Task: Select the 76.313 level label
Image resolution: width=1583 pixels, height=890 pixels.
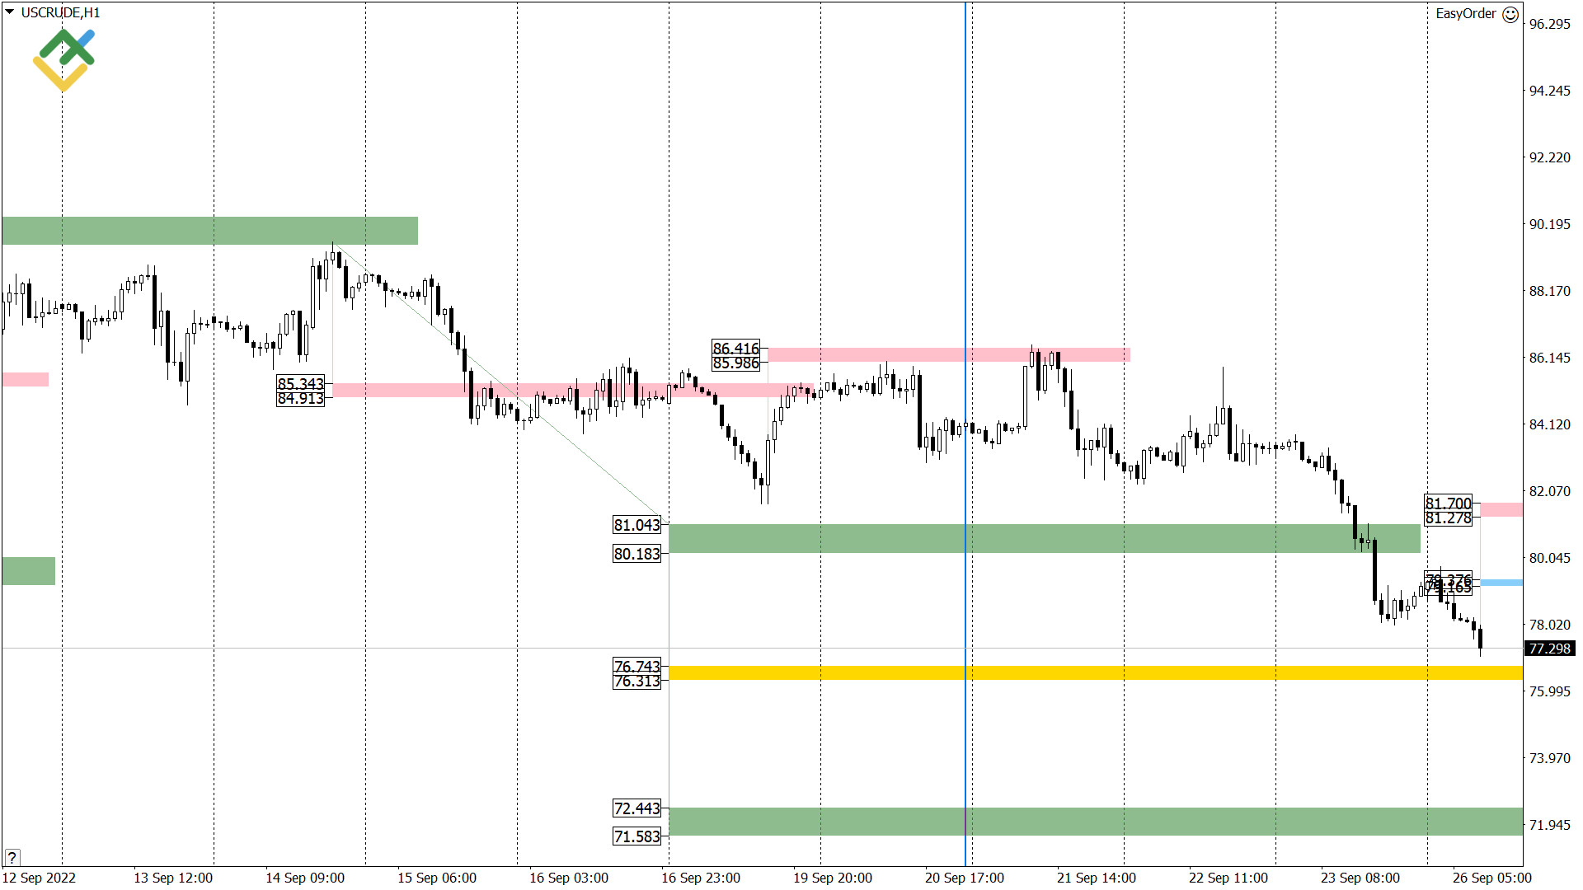Action: pyautogui.click(x=636, y=682)
